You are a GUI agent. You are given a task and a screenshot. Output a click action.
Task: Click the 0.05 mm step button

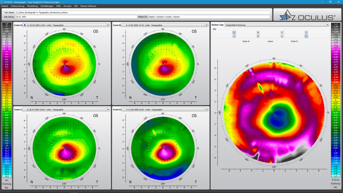tap(336, 180)
